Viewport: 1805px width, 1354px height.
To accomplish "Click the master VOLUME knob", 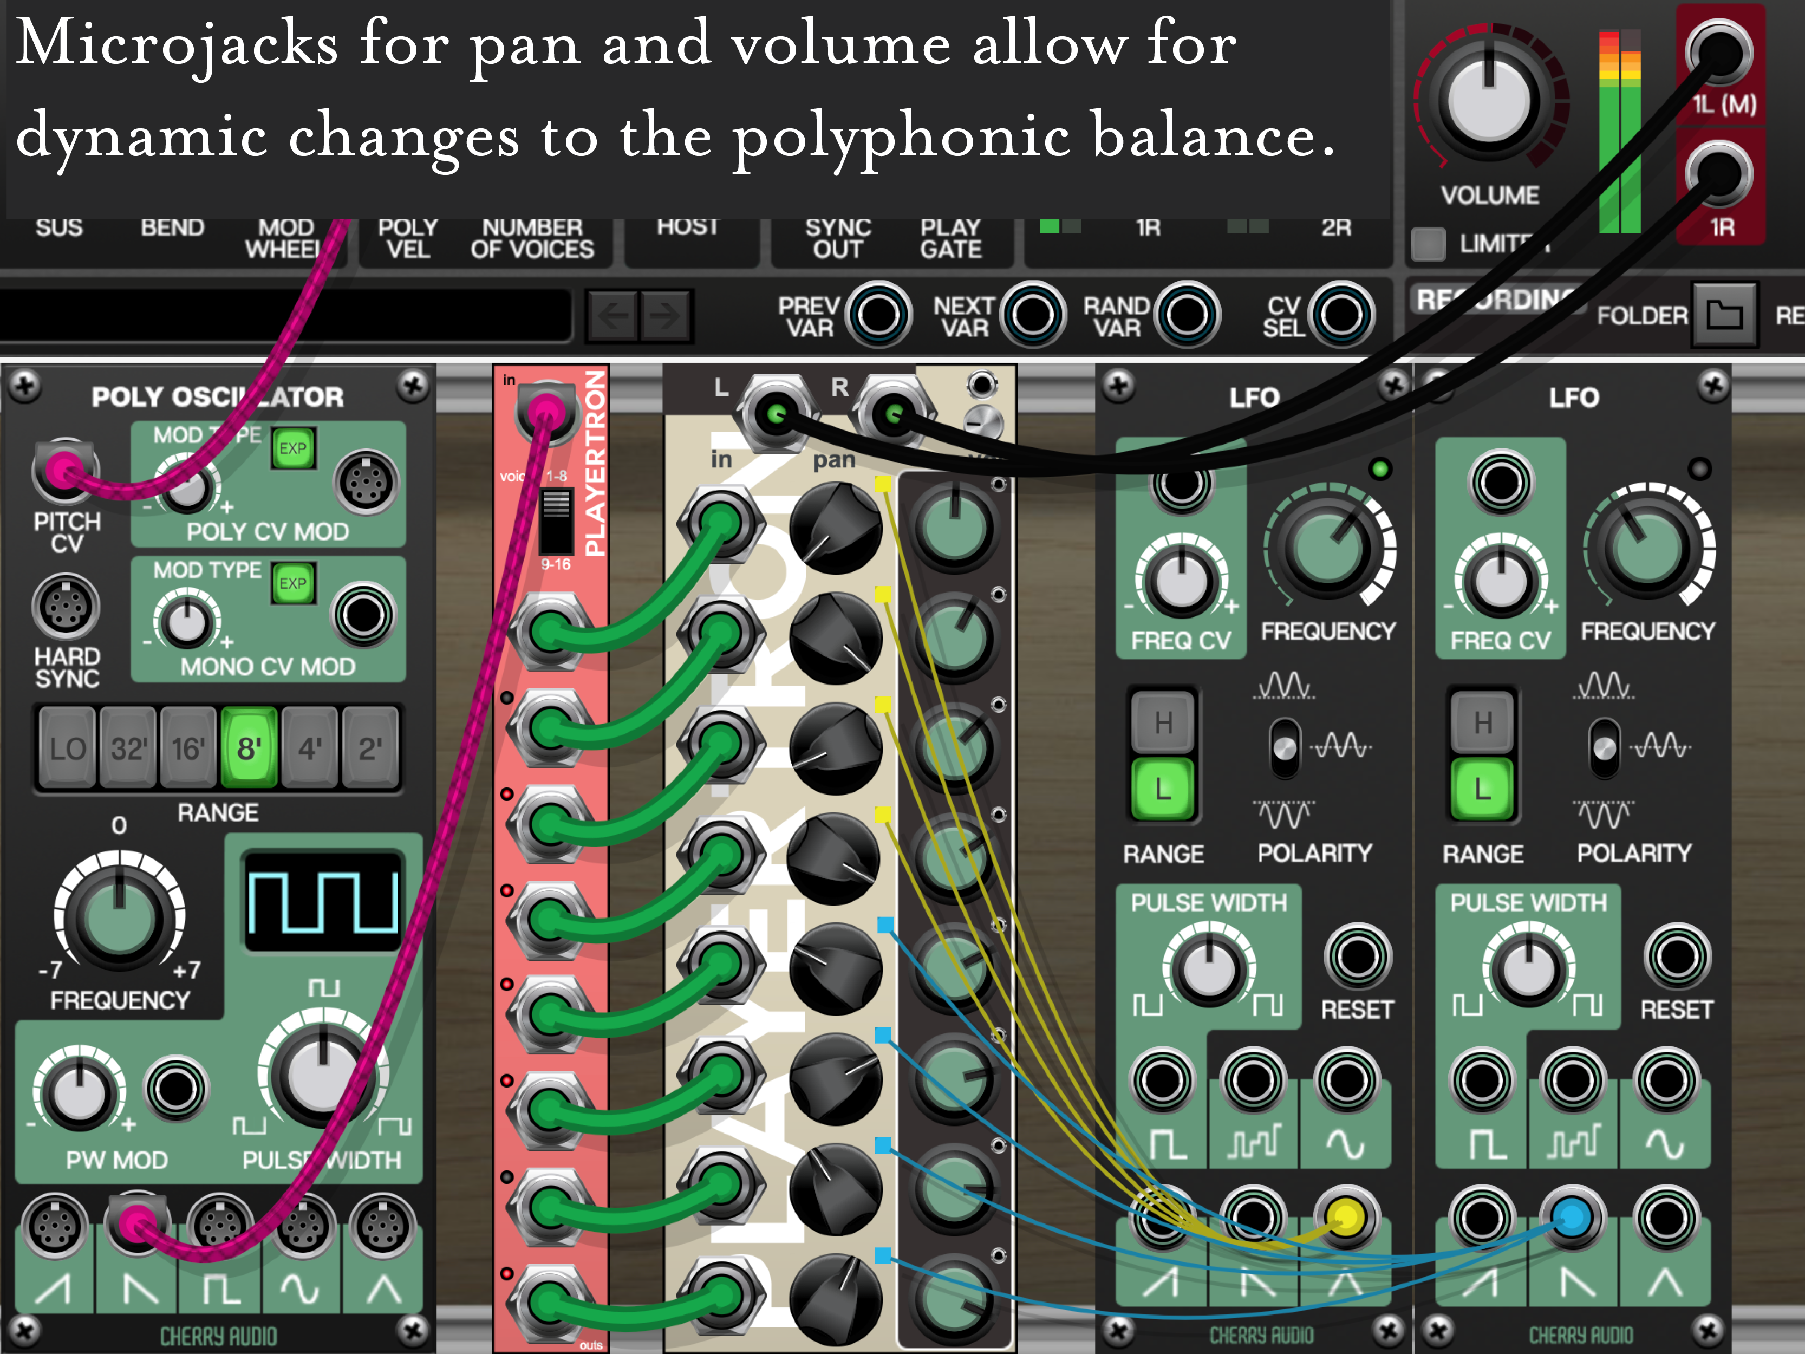I will pos(1488,101).
